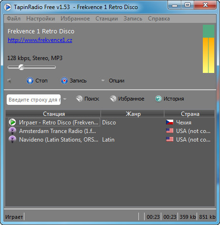Minimize the TapinRadio window
Image resolution: width=220 pixels, height=225 pixels.
(x=175, y=6)
